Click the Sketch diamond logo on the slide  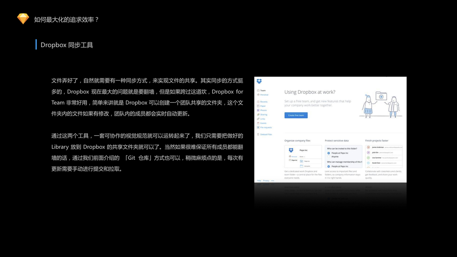pos(23,19)
